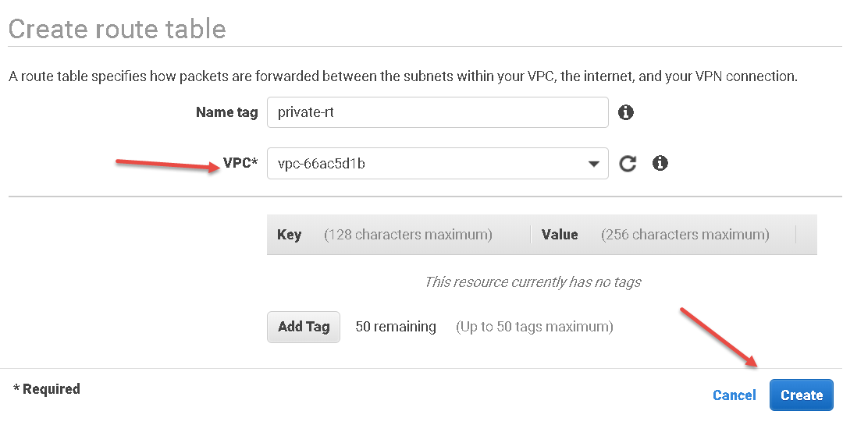This screenshot has height=425, width=843.
Task: Click the '128 characters maximum' hint
Action: (x=408, y=235)
